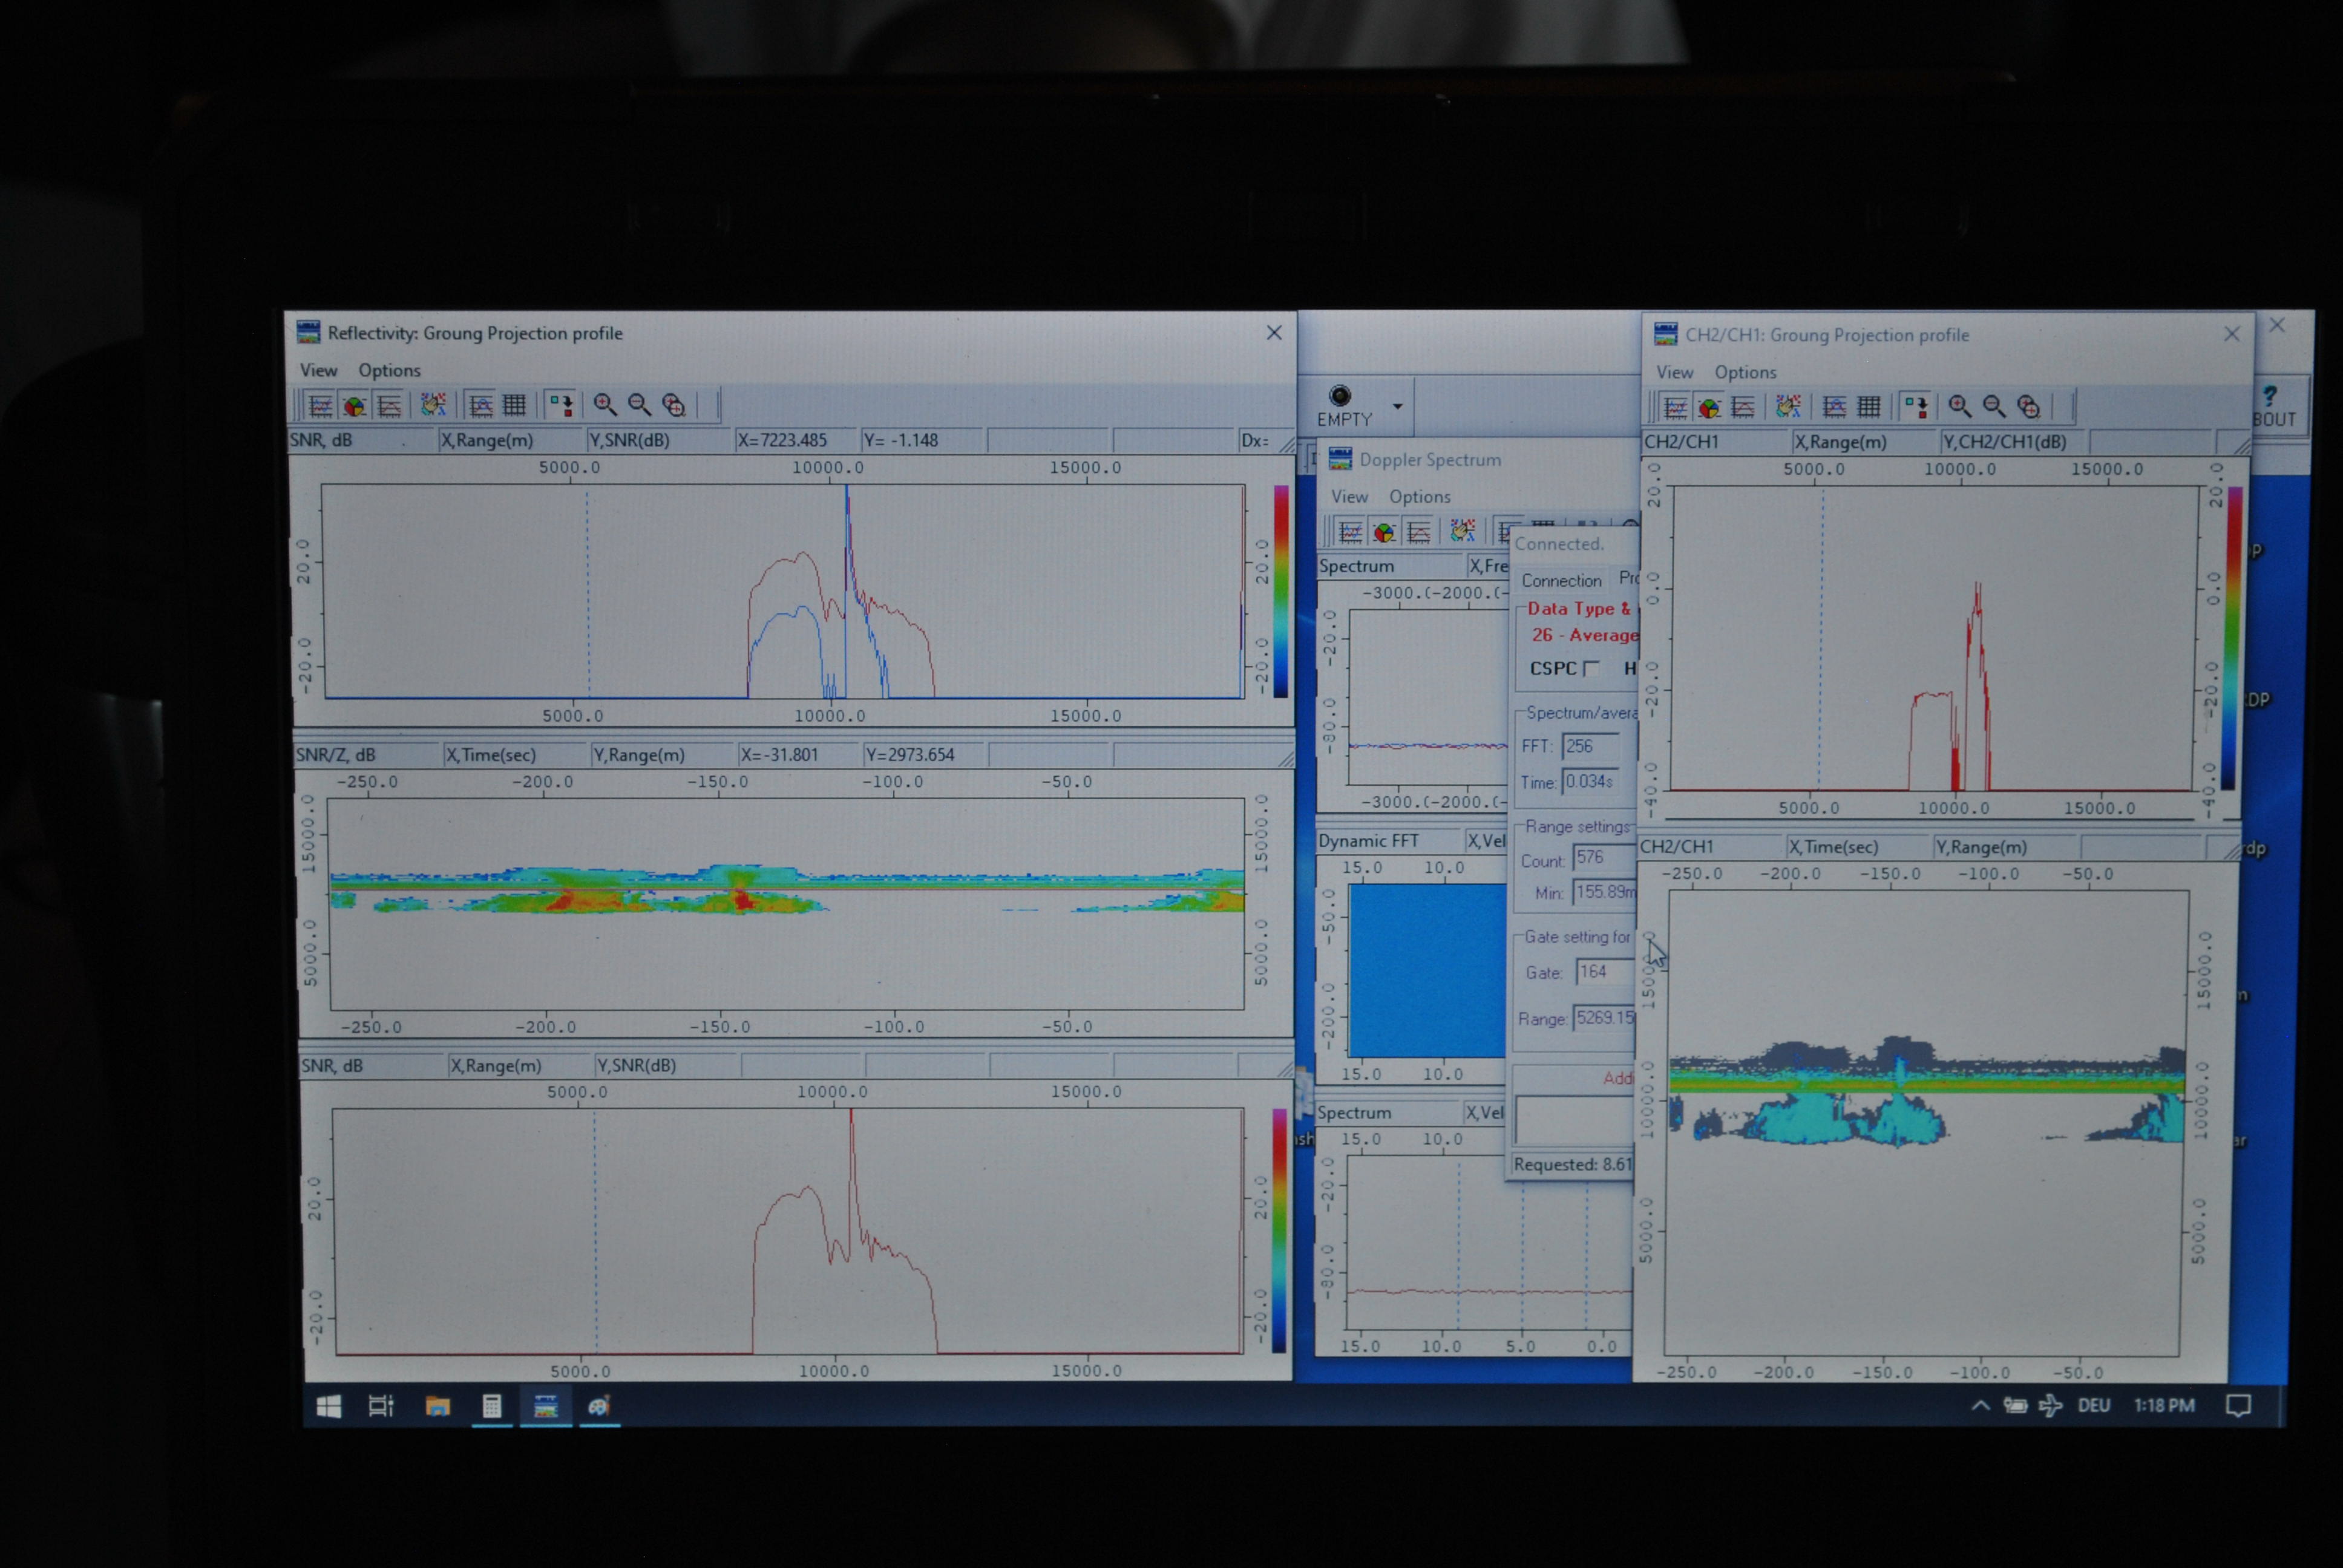Click pie chart icon in CH2/CH1 toolbar
This screenshot has width=2343, height=1568.
click(x=1709, y=407)
